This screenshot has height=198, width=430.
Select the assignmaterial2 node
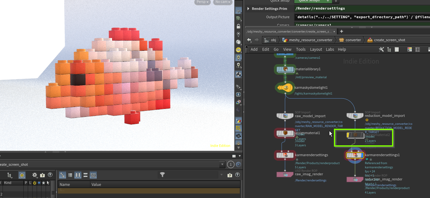point(355,135)
